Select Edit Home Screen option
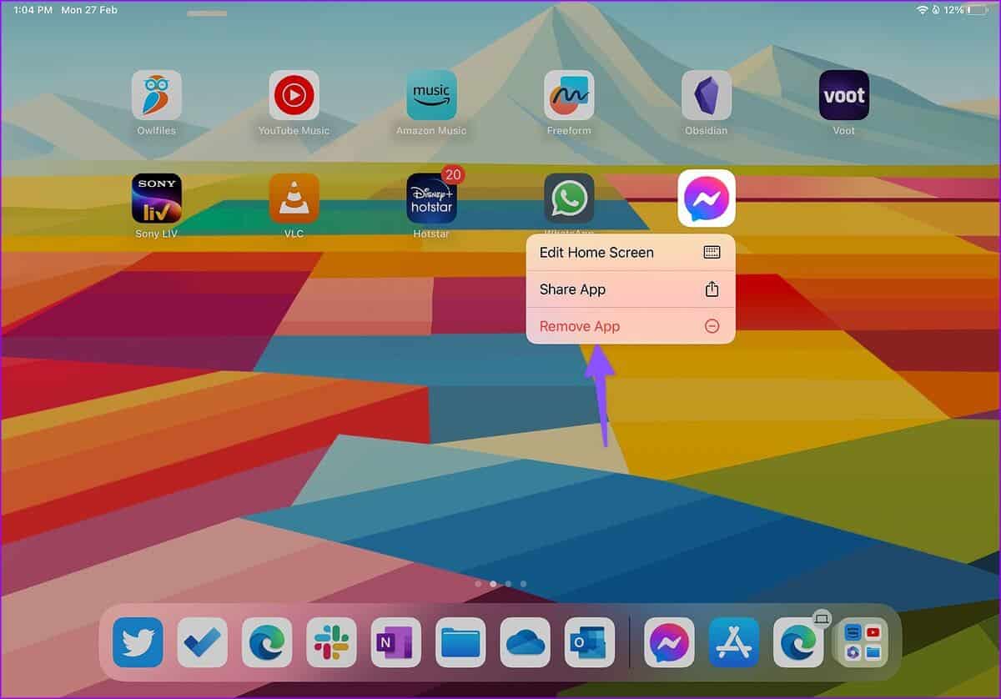The image size is (1001, 699). [631, 253]
